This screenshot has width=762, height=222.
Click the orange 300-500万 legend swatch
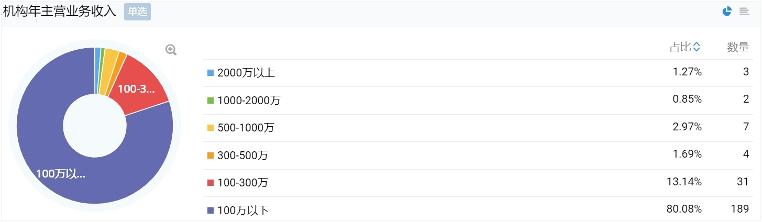tap(211, 155)
